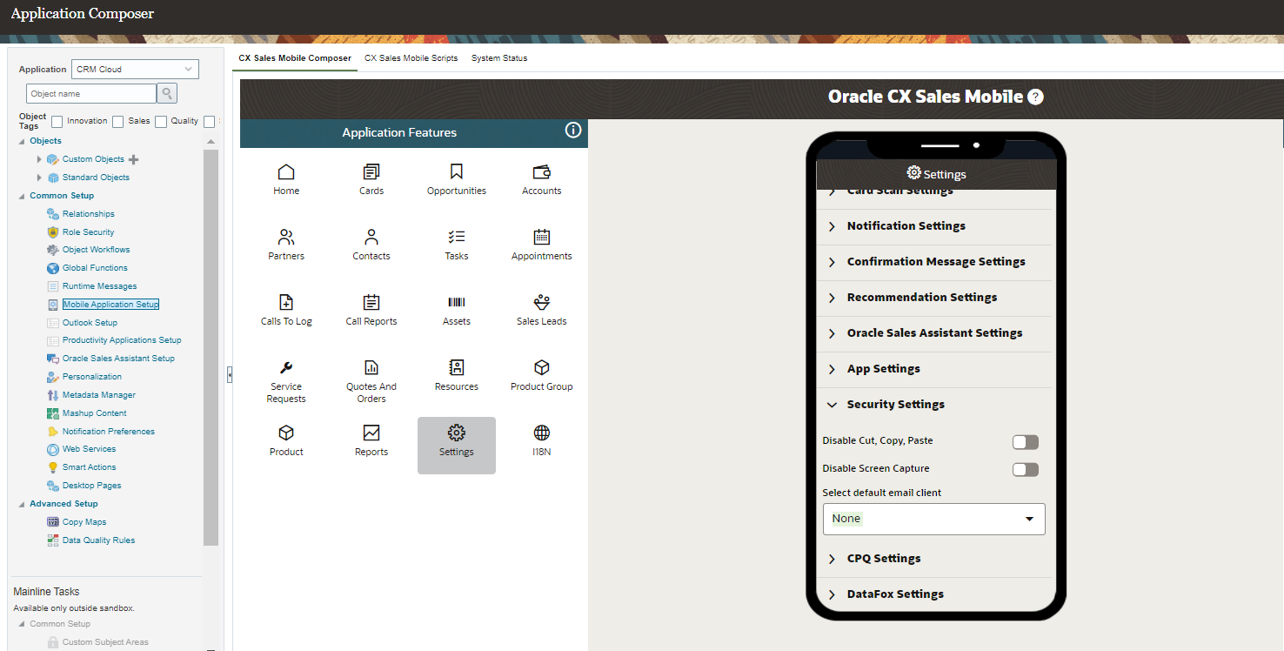Open the Mobile Application Setup link
1284x651 pixels.
click(x=110, y=305)
